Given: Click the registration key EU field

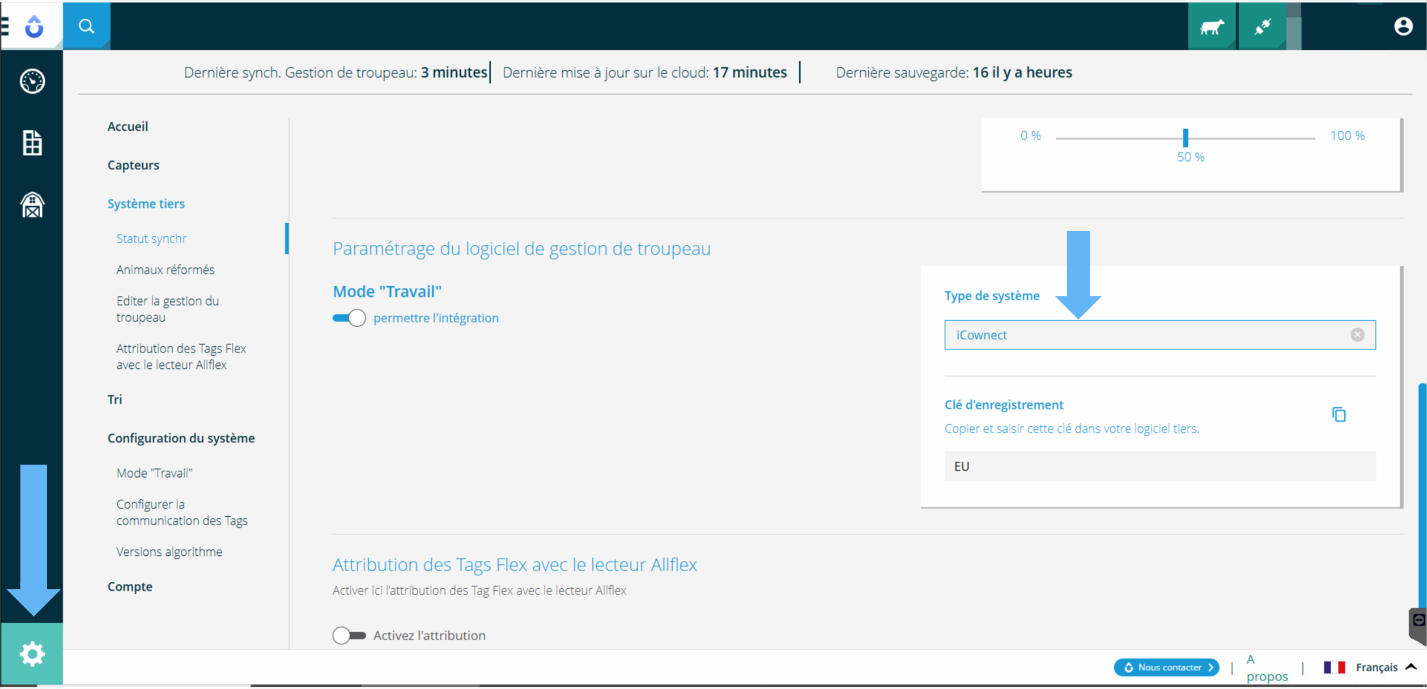Looking at the screenshot, I should pos(1160,466).
